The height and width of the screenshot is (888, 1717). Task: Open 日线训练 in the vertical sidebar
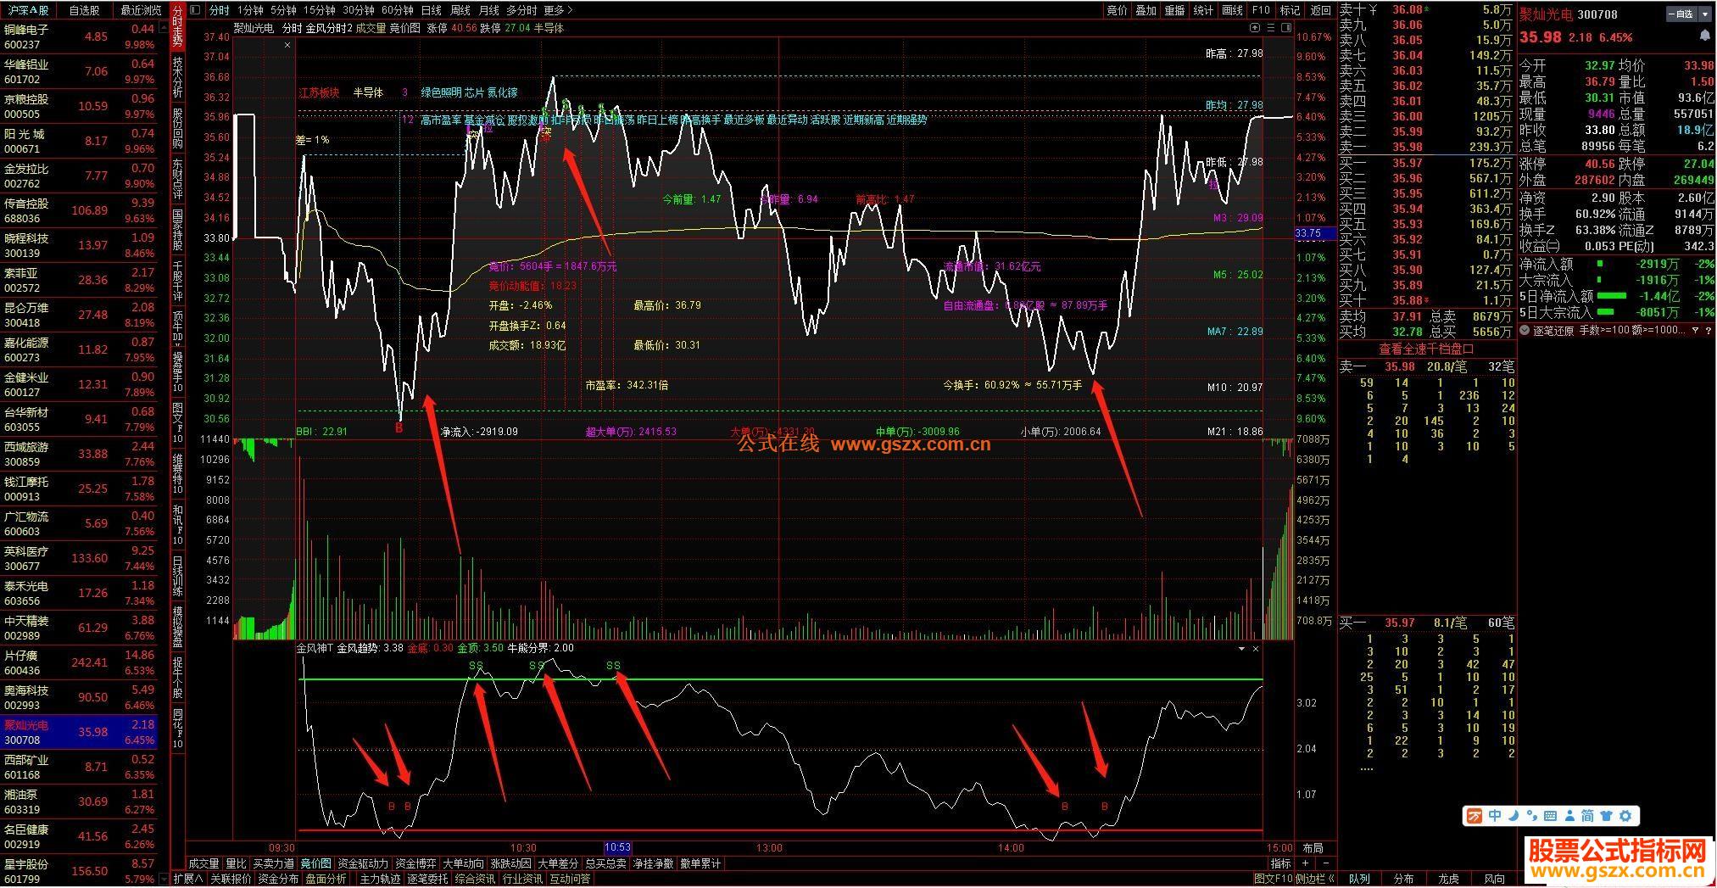pyautogui.click(x=177, y=575)
